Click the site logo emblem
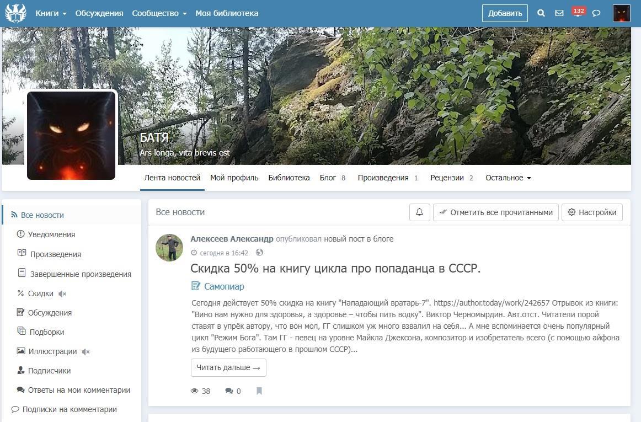This screenshot has width=641, height=422. coord(15,13)
